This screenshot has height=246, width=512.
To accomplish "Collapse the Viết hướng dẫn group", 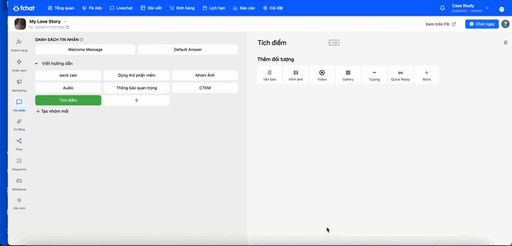I will [36, 64].
